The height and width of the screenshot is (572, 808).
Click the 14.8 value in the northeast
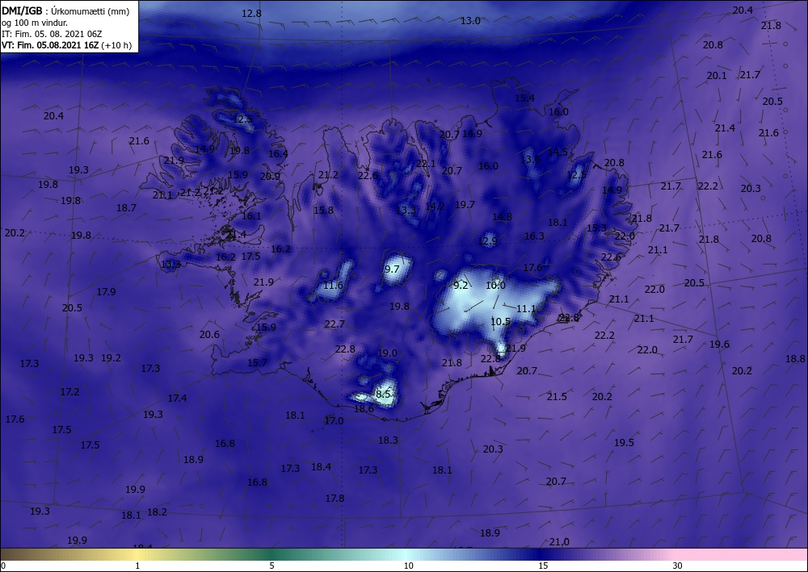[502, 216]
